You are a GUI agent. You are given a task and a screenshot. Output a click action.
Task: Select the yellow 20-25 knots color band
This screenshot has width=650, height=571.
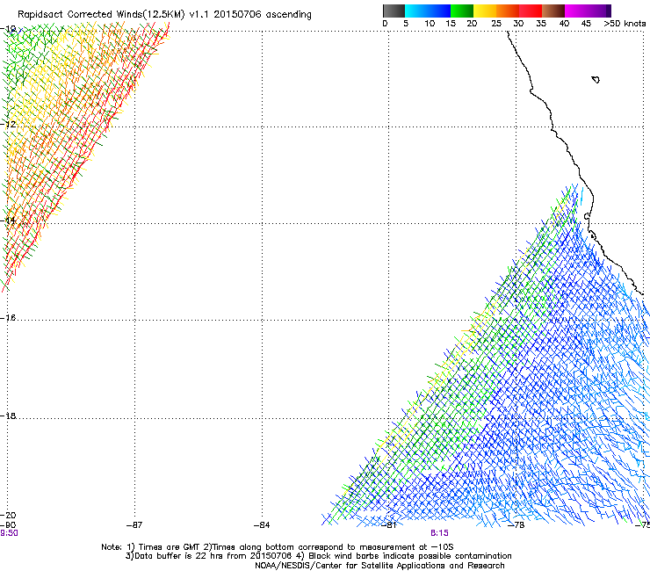pos(485,11)
